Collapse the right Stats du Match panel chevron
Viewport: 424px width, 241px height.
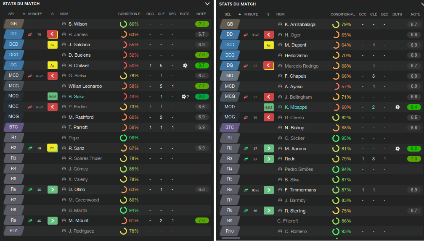pos(422,4)
